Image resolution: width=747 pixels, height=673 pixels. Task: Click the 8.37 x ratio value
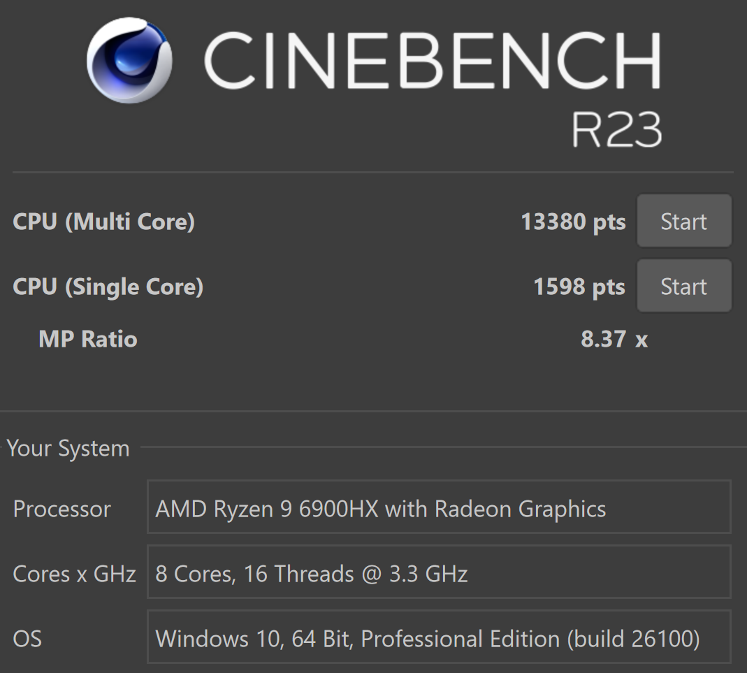pos(614,339)
